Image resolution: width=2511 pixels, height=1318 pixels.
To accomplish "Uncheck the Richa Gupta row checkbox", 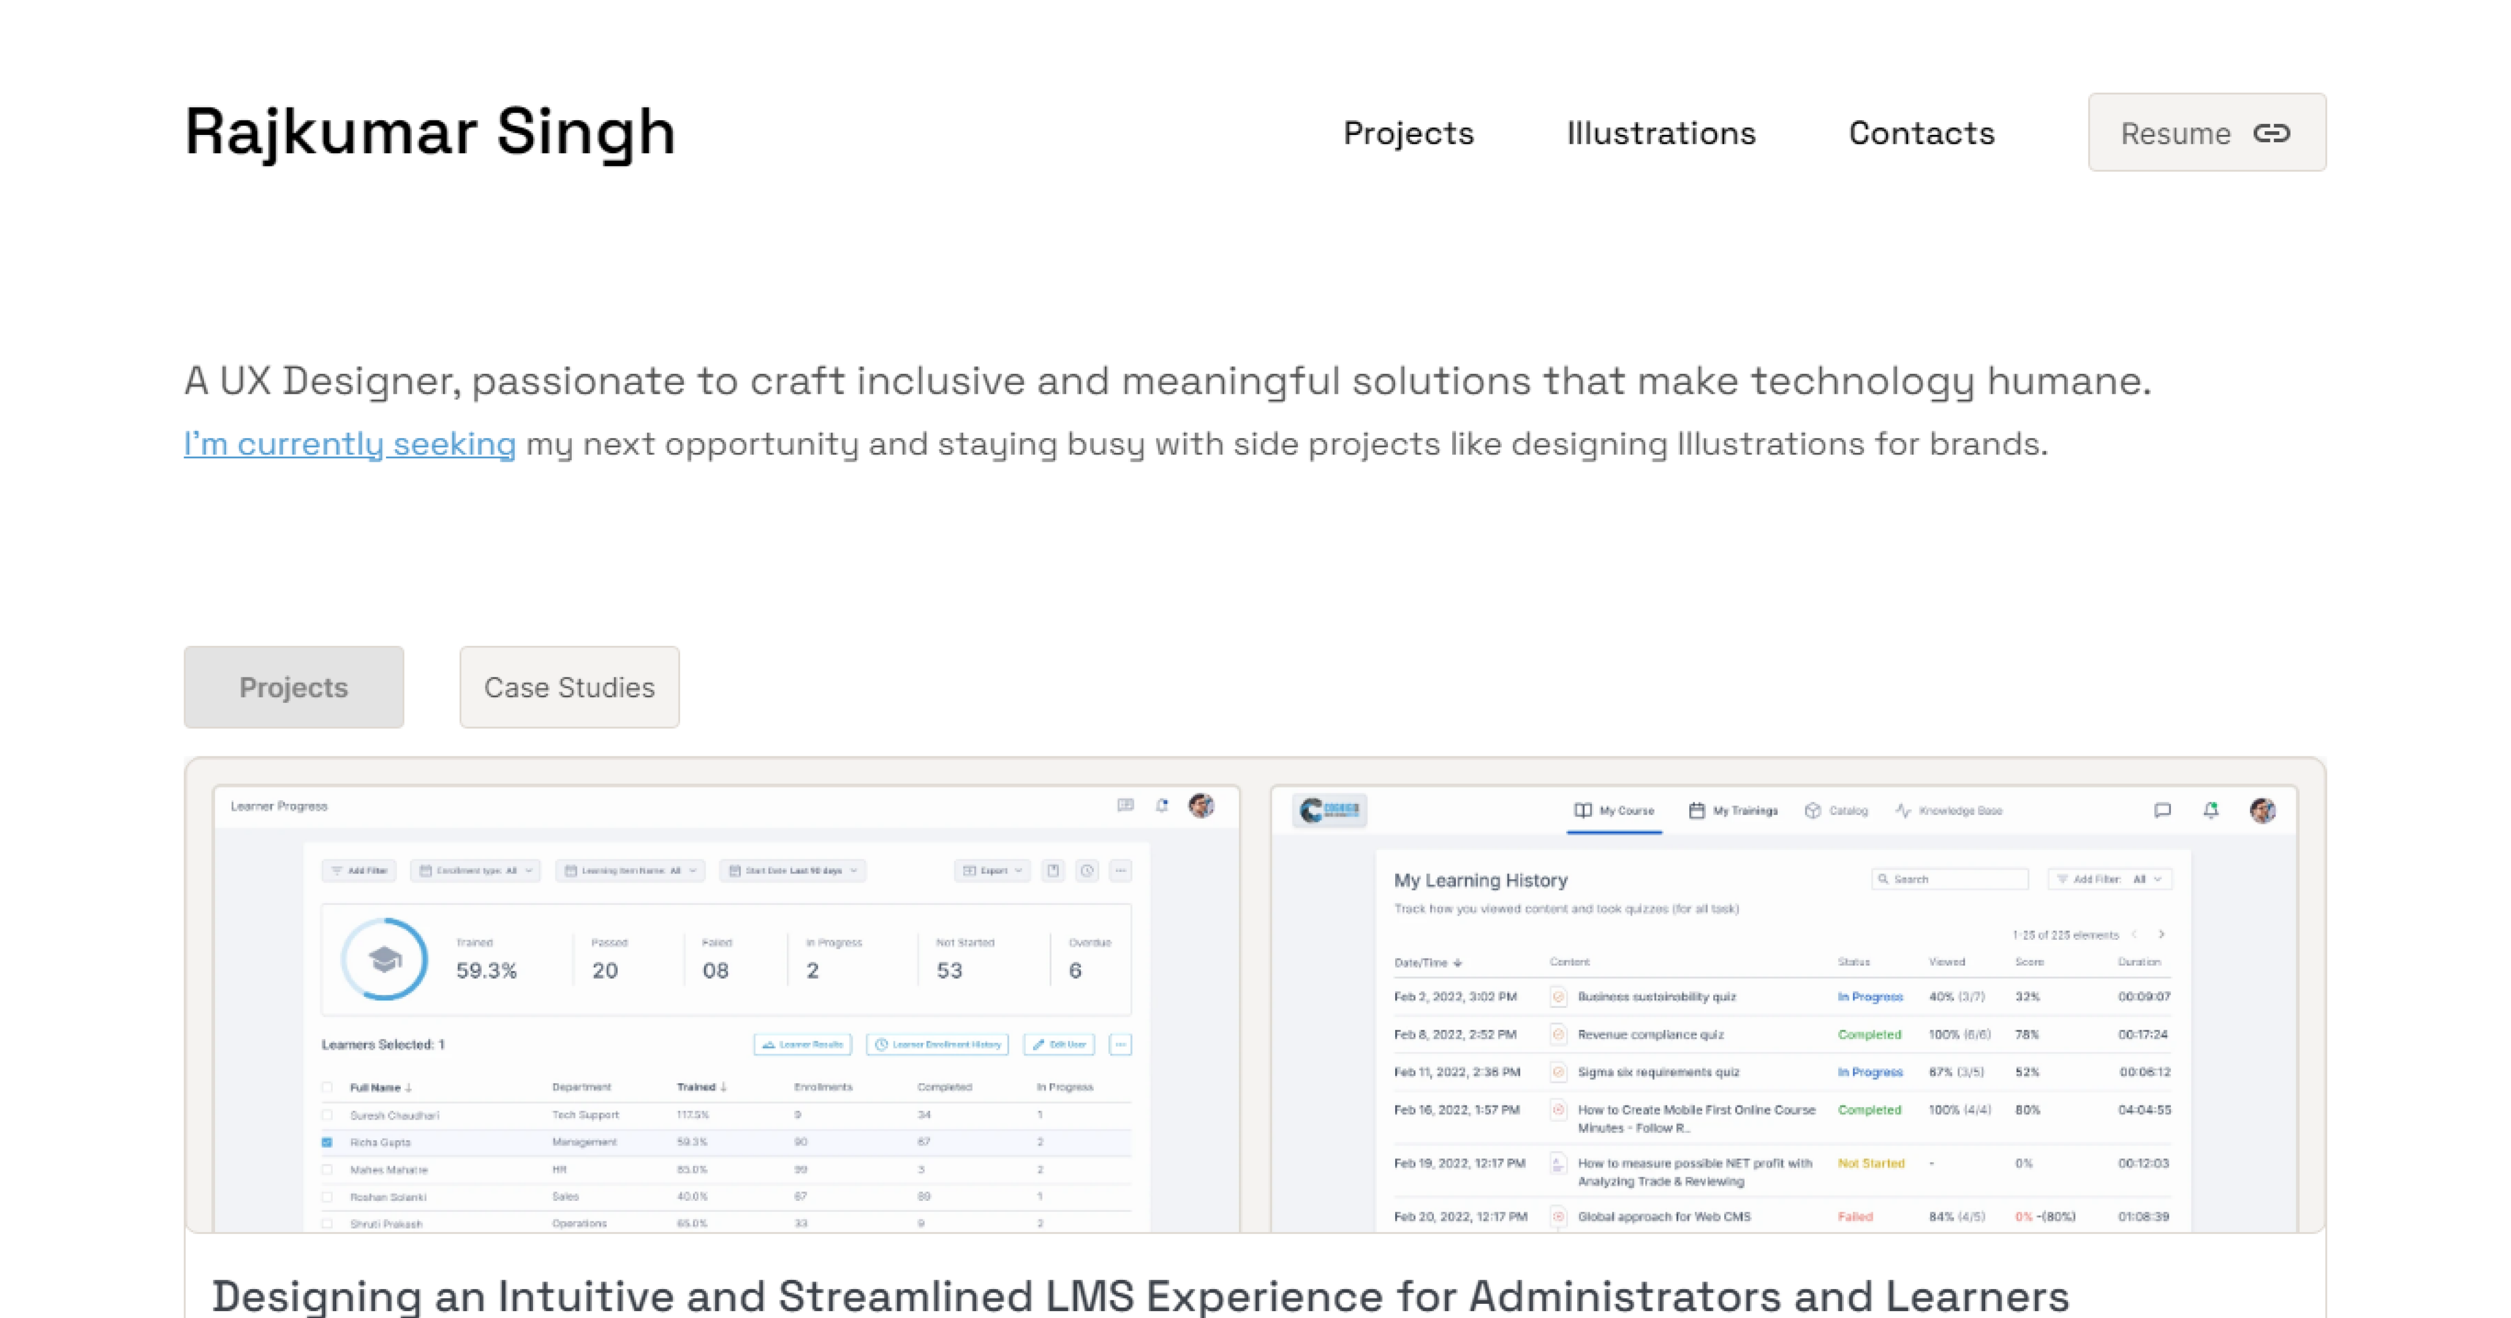I will [x=327, y=1142].
